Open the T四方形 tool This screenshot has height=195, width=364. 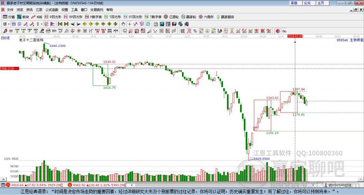pyautogui.click(x=113, y=17)
